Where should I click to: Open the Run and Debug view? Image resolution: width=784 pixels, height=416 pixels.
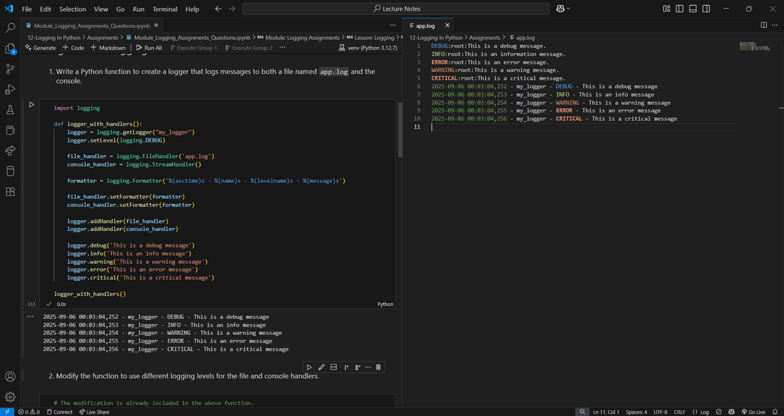[10, 89]
